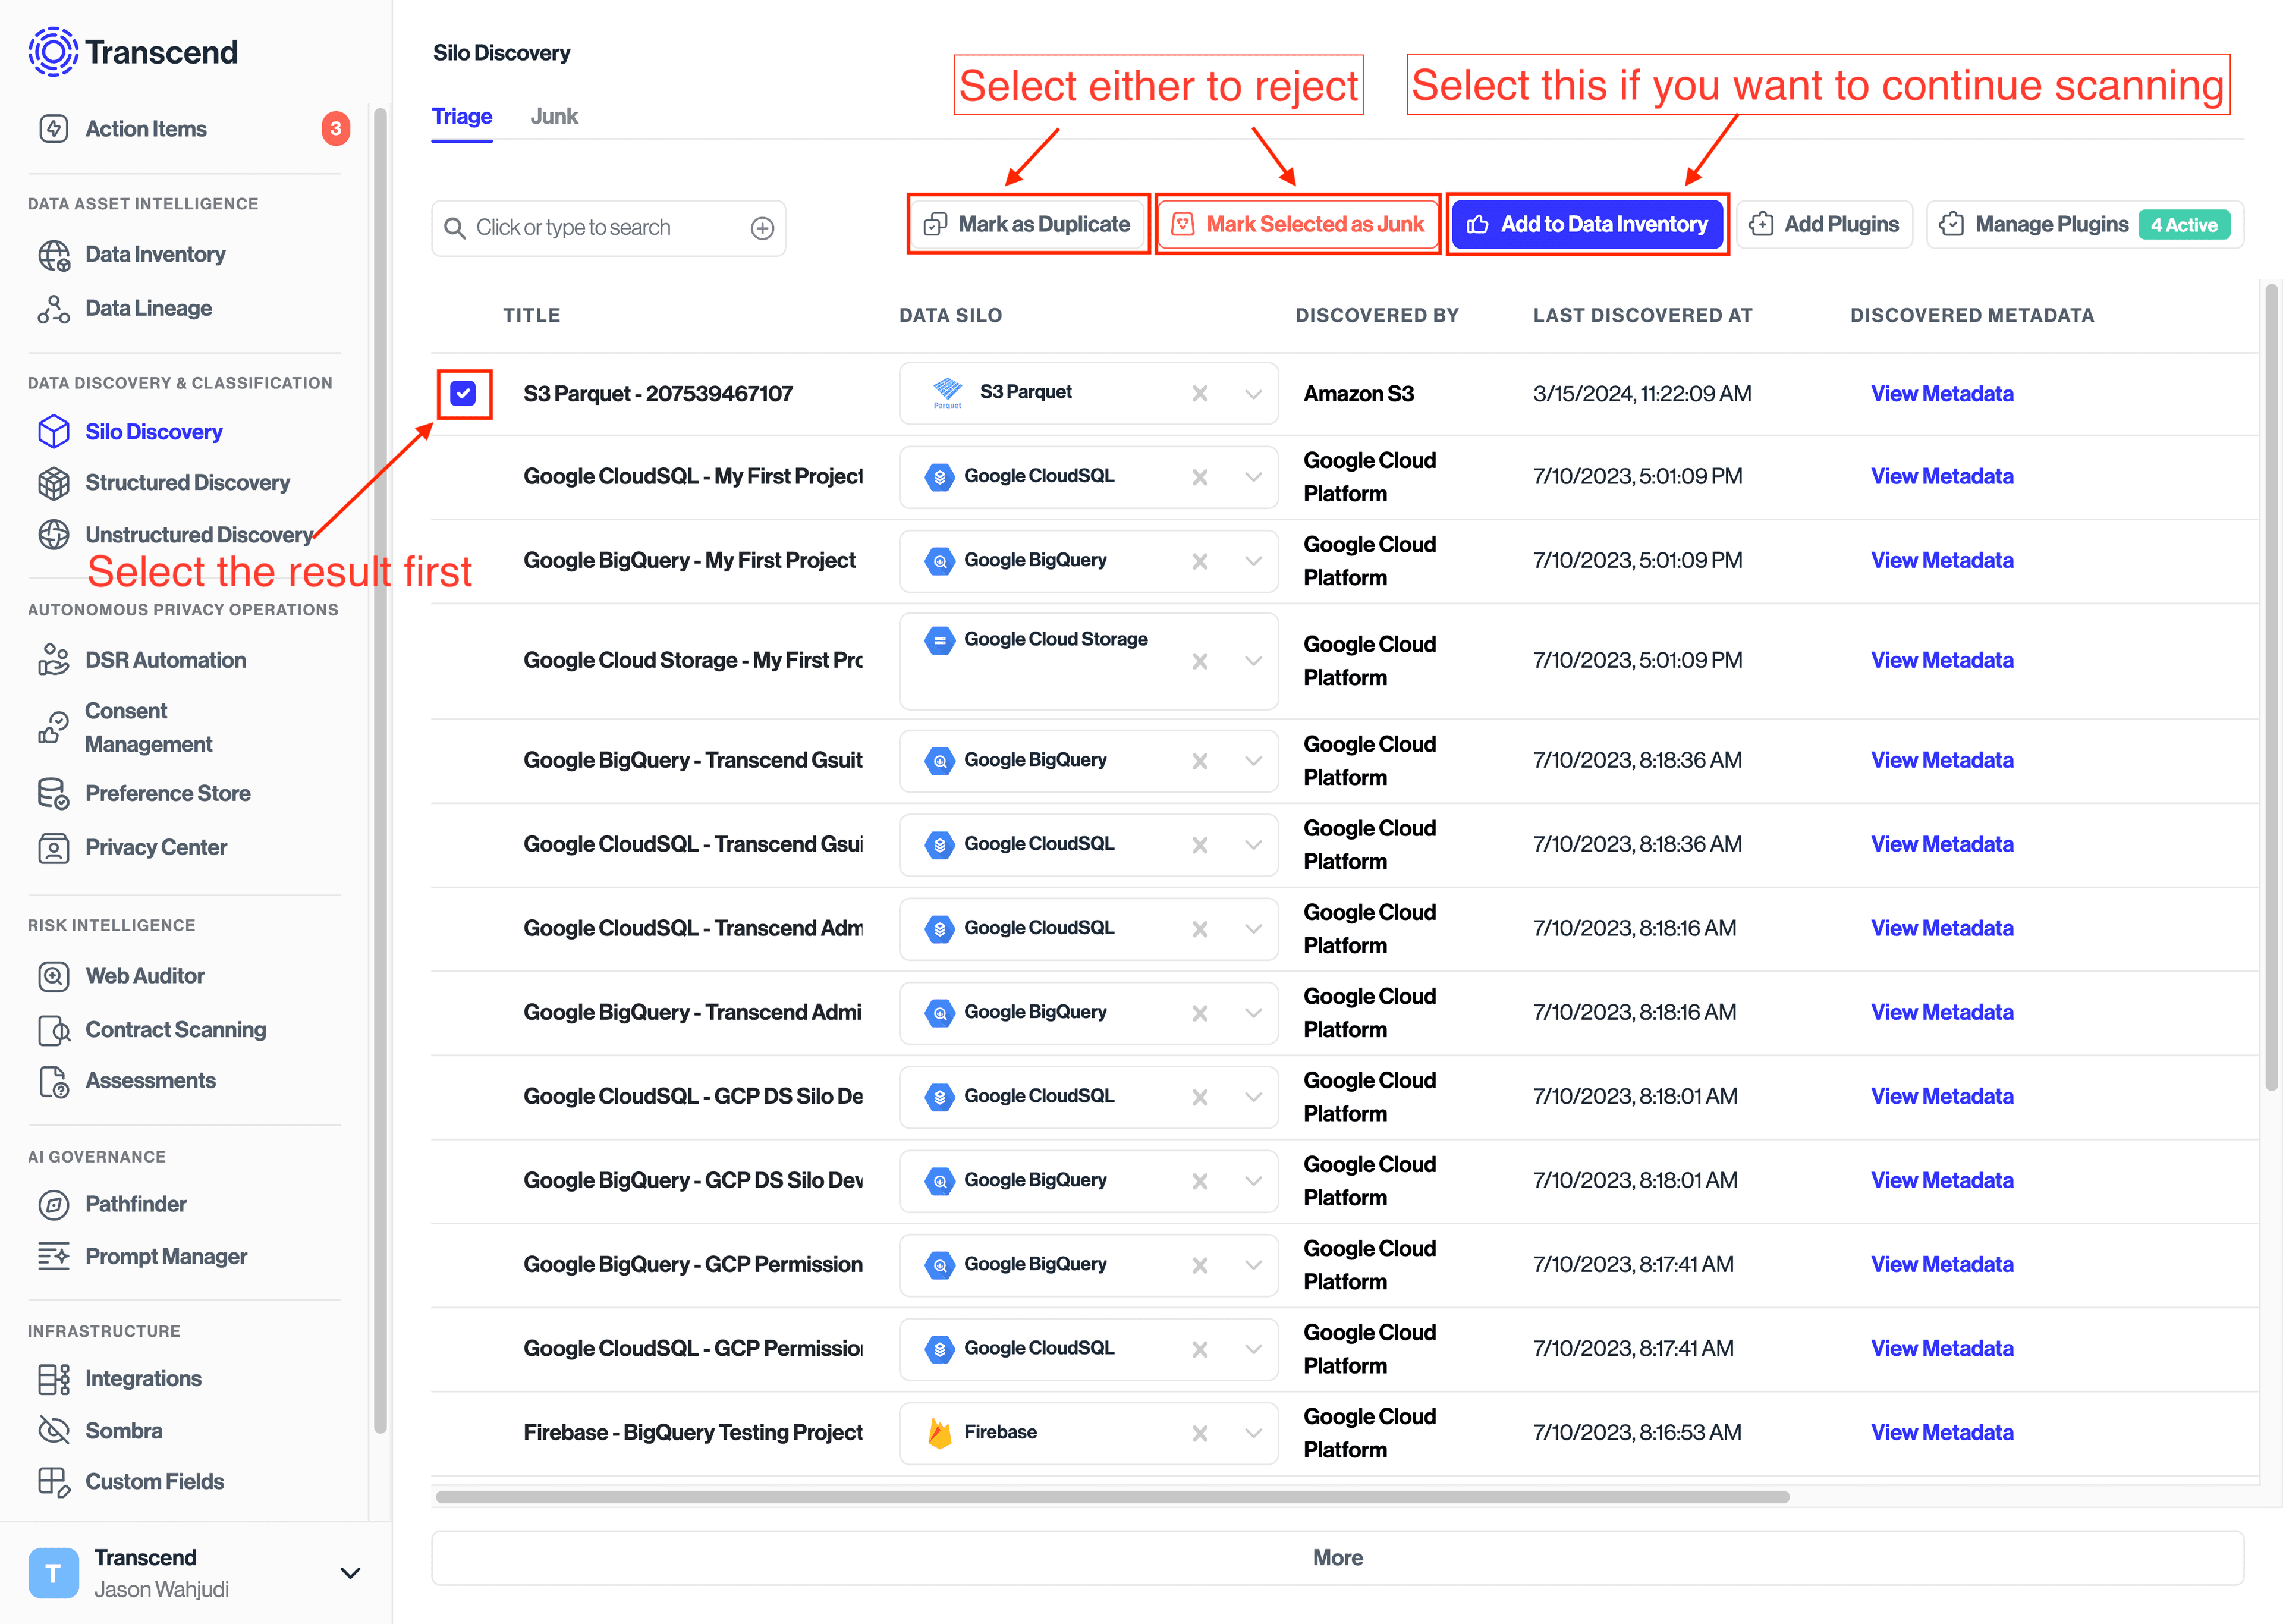The height and width of the screenshot is (1624, 2283).
Task: Open View Metadata for the Firebase row
Action: (1941, 1433)
